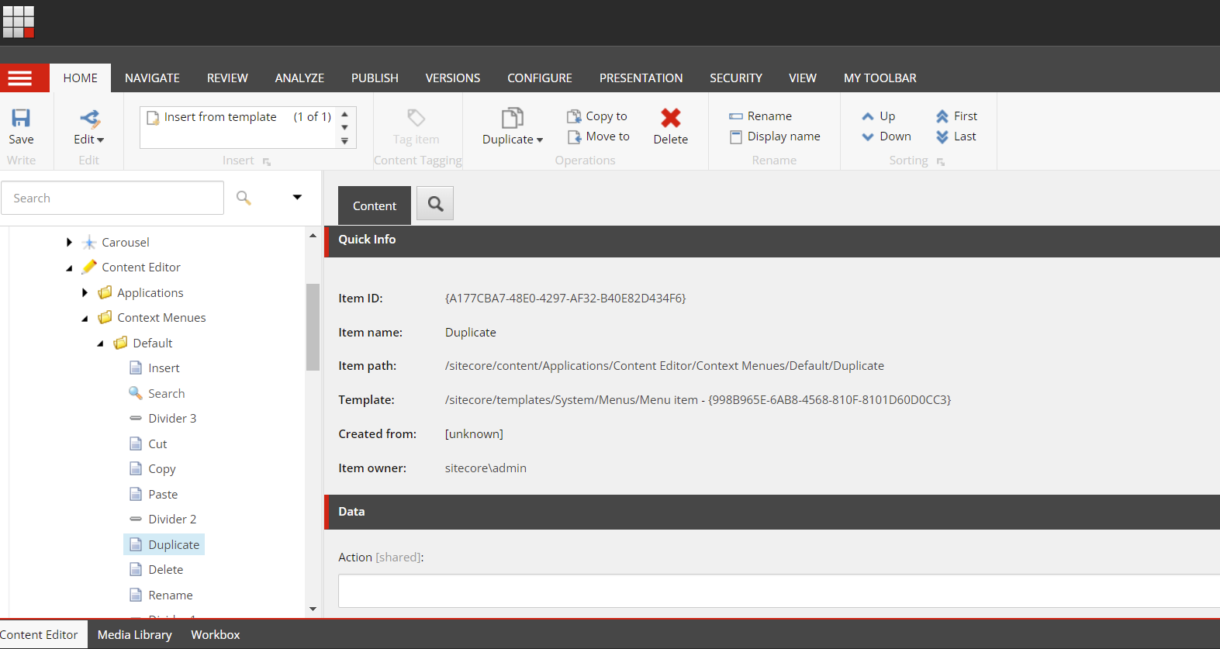Open the Insert group launcher icon
This screenshot has width=1220, height=649.
click(x=267, y=161)
